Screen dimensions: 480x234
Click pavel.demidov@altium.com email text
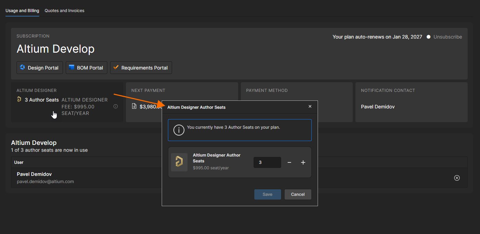click(45, 181)
